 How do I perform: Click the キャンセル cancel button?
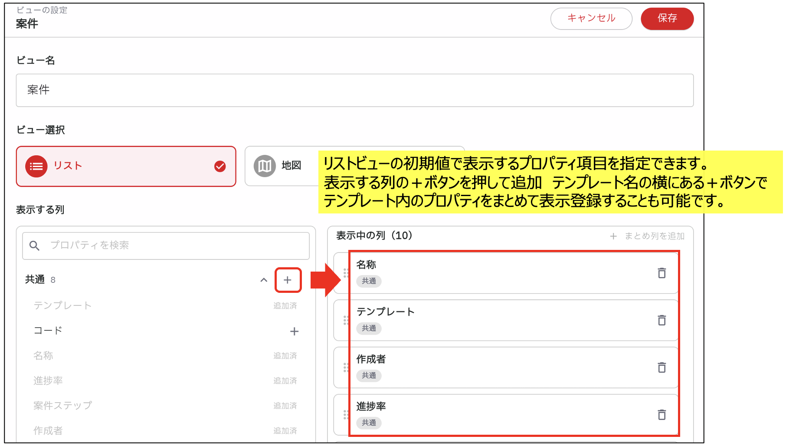[x=591, y=19]
